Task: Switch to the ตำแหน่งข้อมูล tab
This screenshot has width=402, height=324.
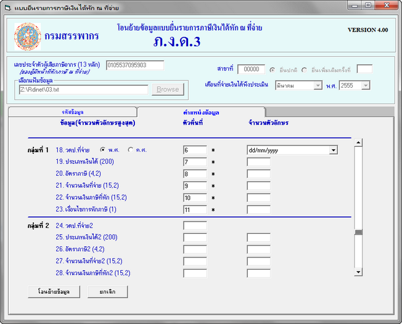Action: 202,112
